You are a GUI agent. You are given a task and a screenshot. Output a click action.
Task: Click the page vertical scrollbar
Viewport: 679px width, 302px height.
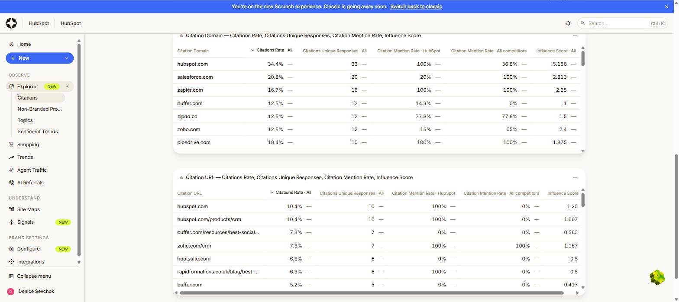[x=676, y=216]
